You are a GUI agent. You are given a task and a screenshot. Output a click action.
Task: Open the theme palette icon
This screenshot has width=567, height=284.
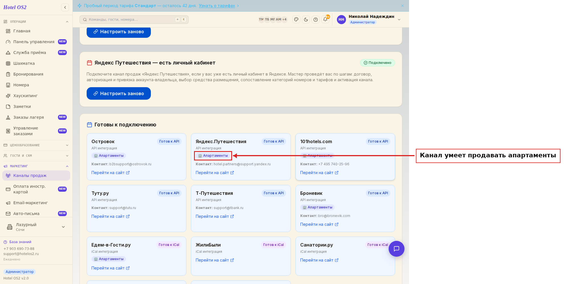click(296, 19)
